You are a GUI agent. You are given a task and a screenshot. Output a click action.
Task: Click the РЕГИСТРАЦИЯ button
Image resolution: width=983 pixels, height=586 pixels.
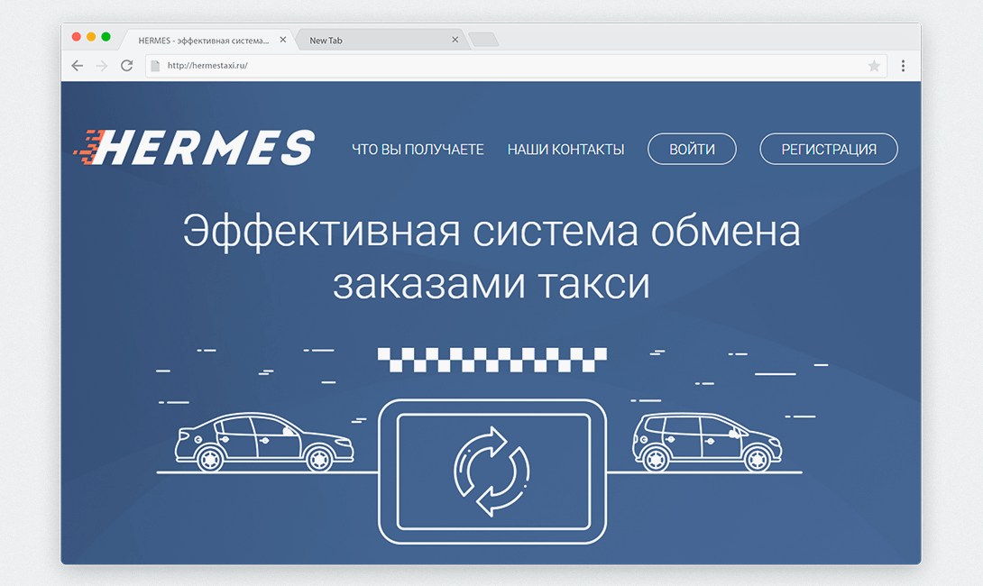pyautogui.click(x=829, y=149)
